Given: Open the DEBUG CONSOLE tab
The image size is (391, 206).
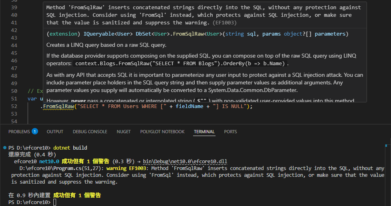Looking at the screenshot, I should [x=90, y=132].
